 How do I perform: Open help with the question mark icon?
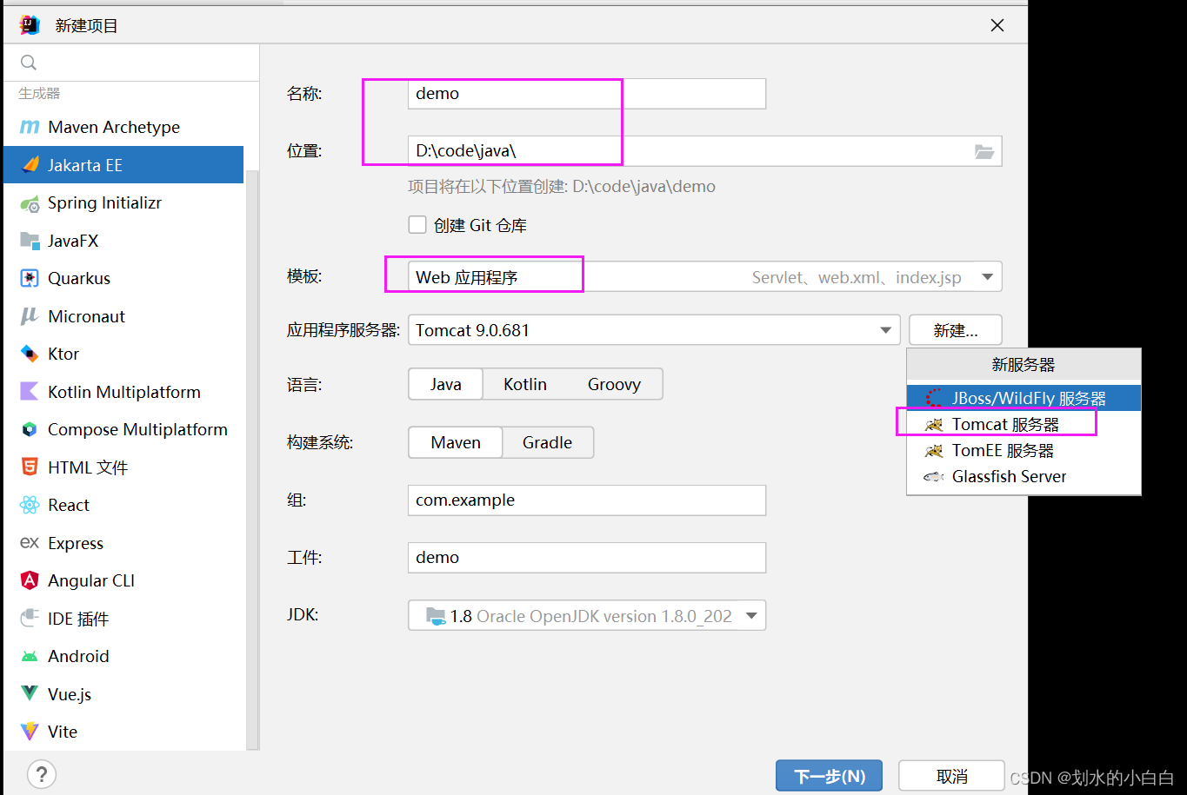coord(42,773)
